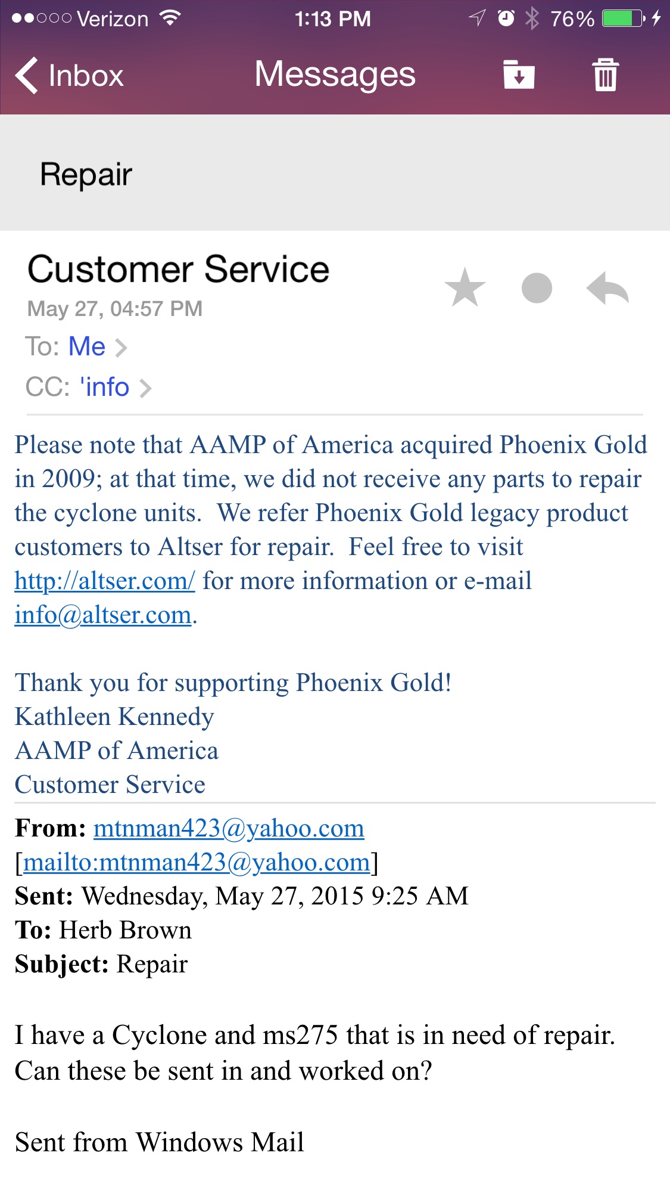Screen dimensions: 670x1193
Task: Tap the mailto:mtnman423@yahoo.com link
Action: 197,862
